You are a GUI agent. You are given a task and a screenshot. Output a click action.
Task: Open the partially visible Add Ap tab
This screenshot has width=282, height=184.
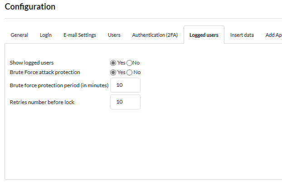click(x=273, y=35)
